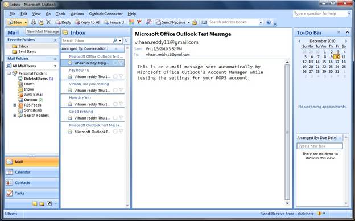
Task: Toggle flag on 'Vihaan, are you coming' message
Action: pos(121,90)
